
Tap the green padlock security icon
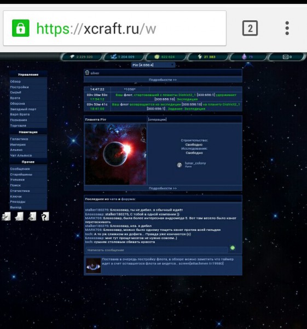pos(21,28)
